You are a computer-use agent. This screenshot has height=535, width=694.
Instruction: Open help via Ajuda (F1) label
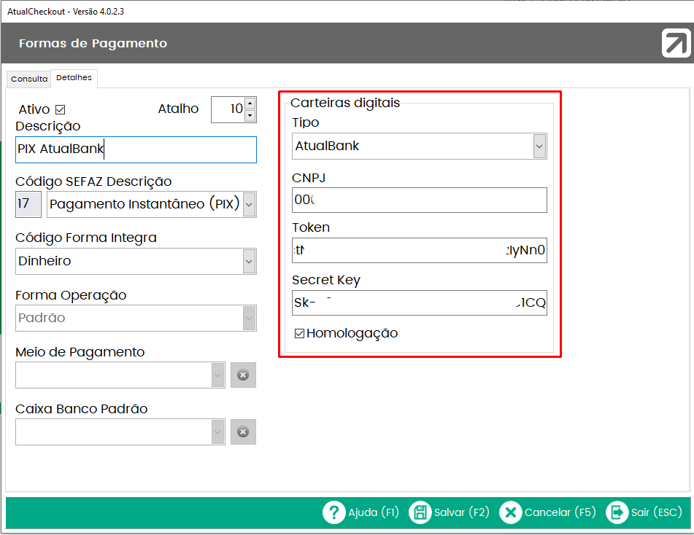(374, 512)
